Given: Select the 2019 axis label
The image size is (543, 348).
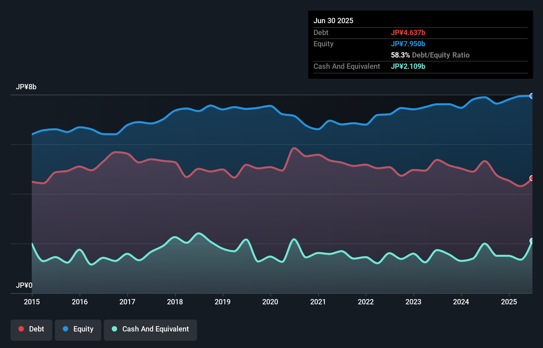Looking at the screenshot, I should point(222,302).
